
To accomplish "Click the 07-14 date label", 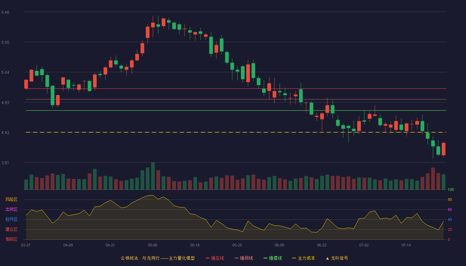I will click(x=406, y=245).
